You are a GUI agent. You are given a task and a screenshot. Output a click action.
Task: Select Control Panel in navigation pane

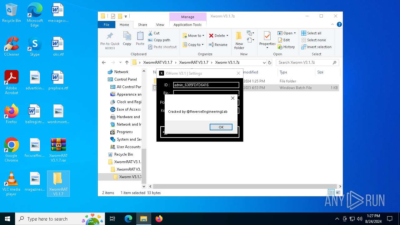click(125, 79)
